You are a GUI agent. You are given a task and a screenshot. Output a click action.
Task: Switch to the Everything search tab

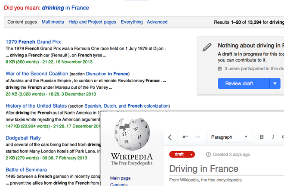[132, 22]
